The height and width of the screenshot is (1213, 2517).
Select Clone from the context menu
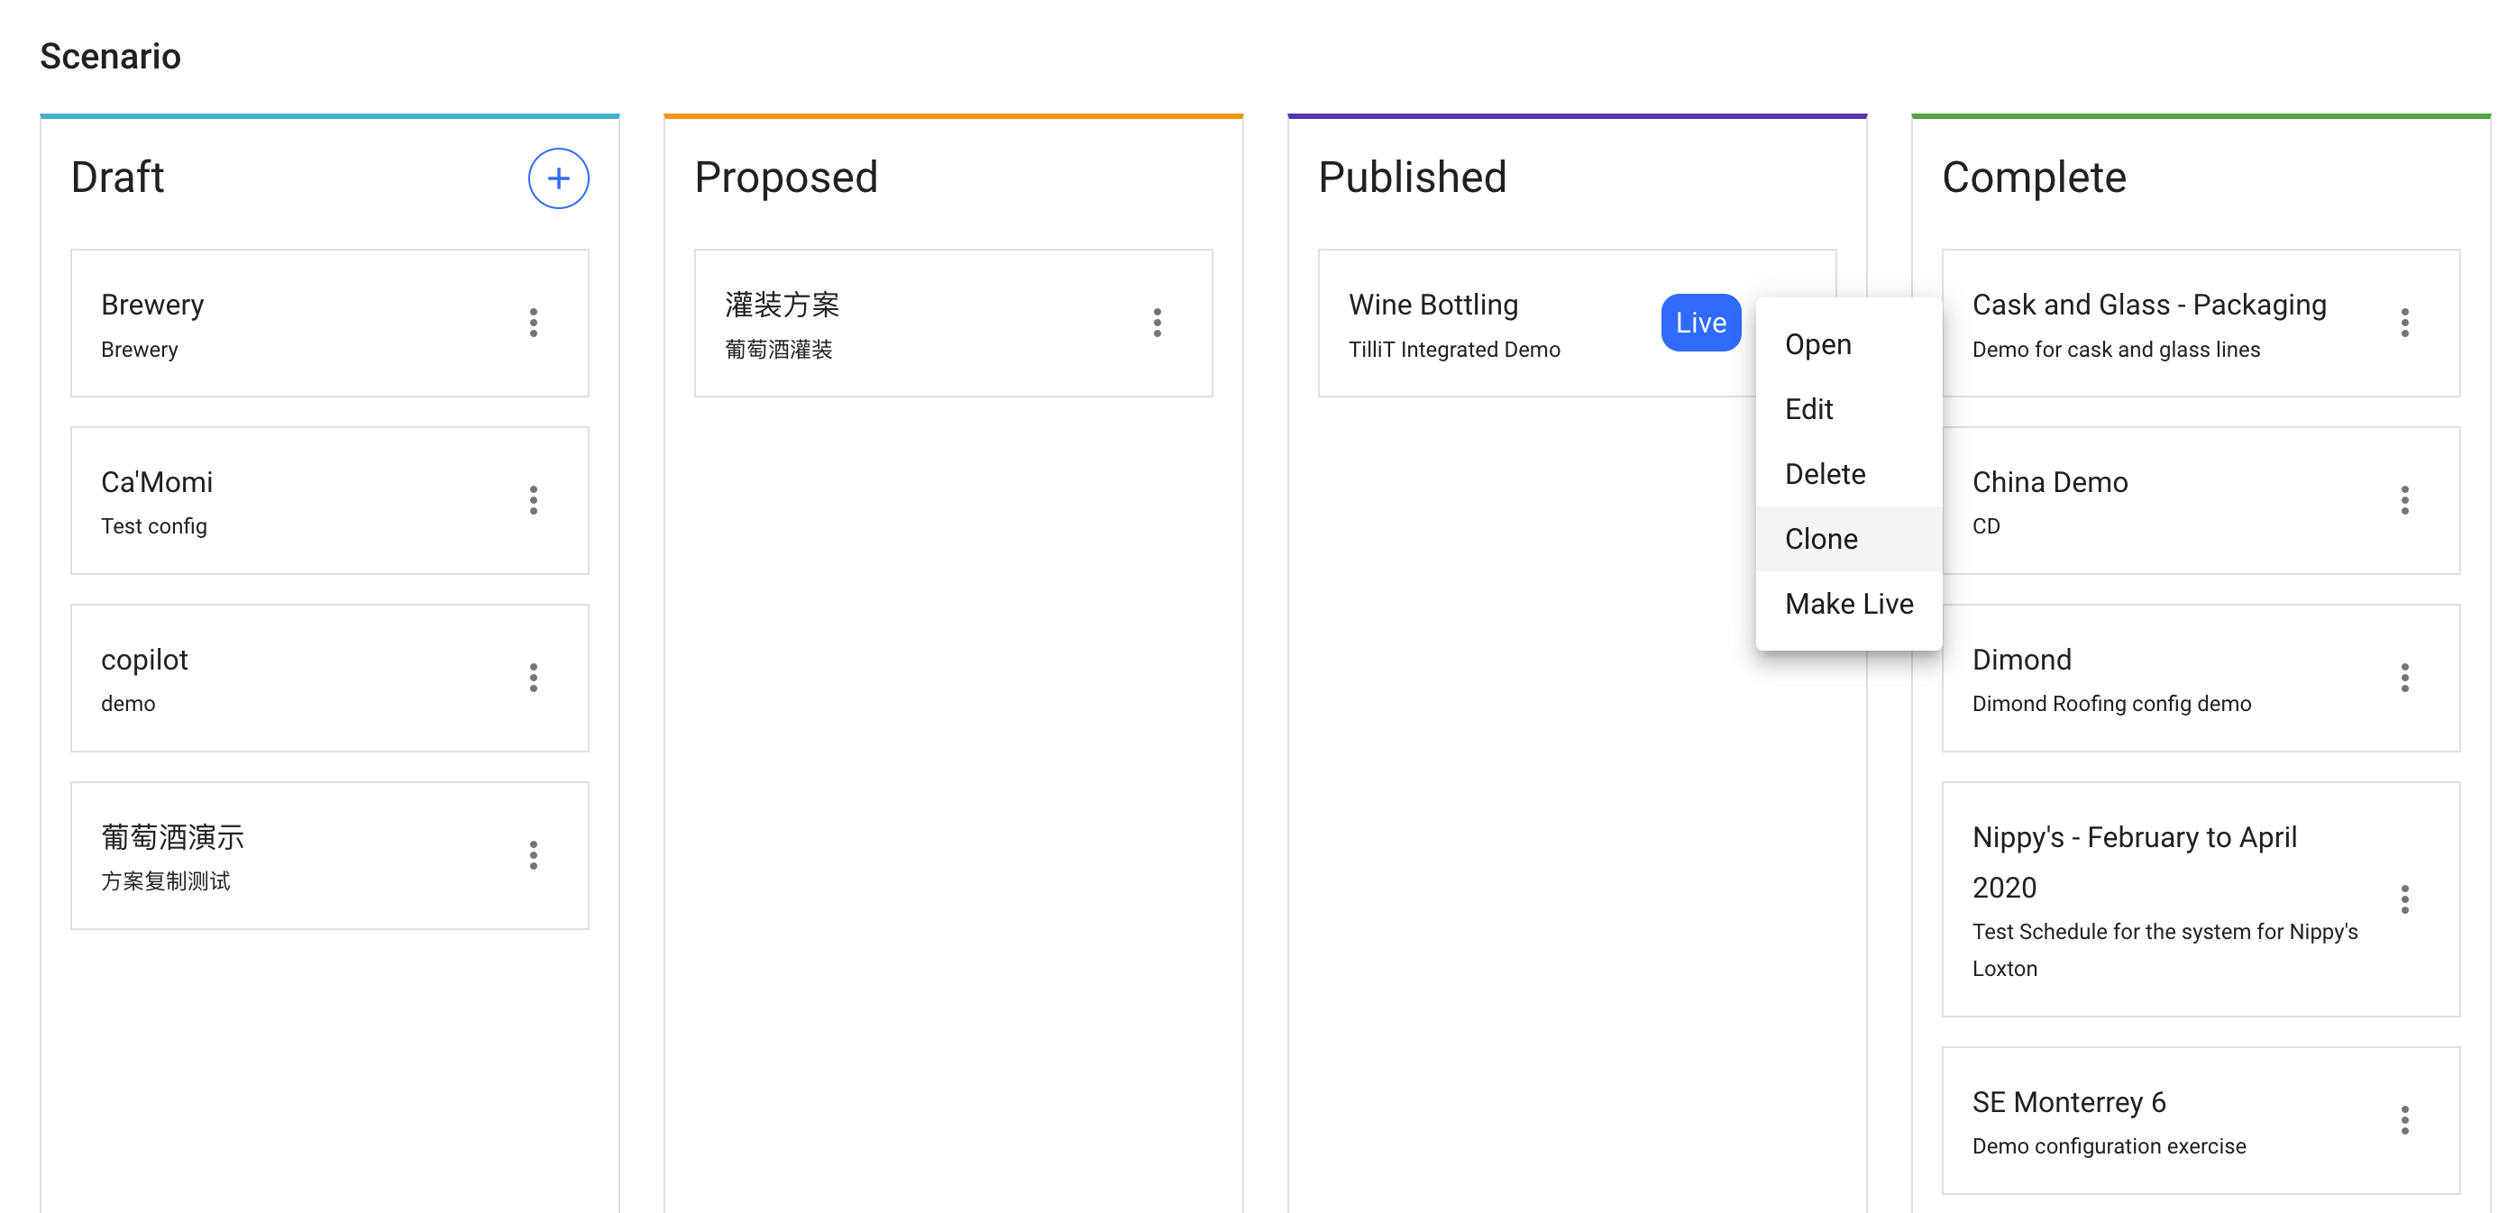tap(1821, 538)
